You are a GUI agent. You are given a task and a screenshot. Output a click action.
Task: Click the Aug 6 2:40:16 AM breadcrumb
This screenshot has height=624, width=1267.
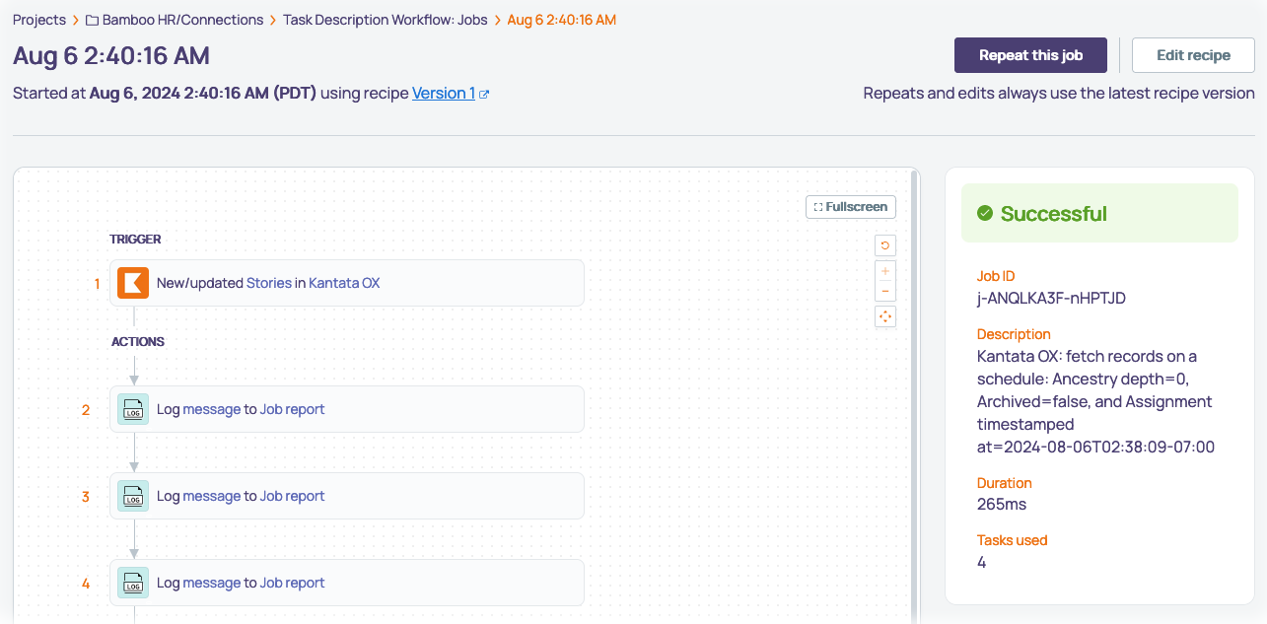[562, 20]
